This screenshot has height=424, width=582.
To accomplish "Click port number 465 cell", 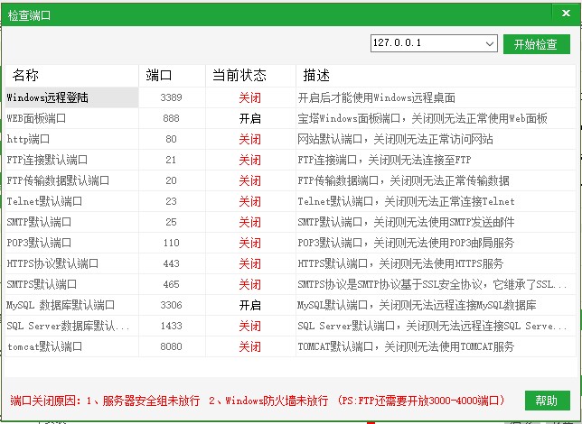I will pos(171,285).
